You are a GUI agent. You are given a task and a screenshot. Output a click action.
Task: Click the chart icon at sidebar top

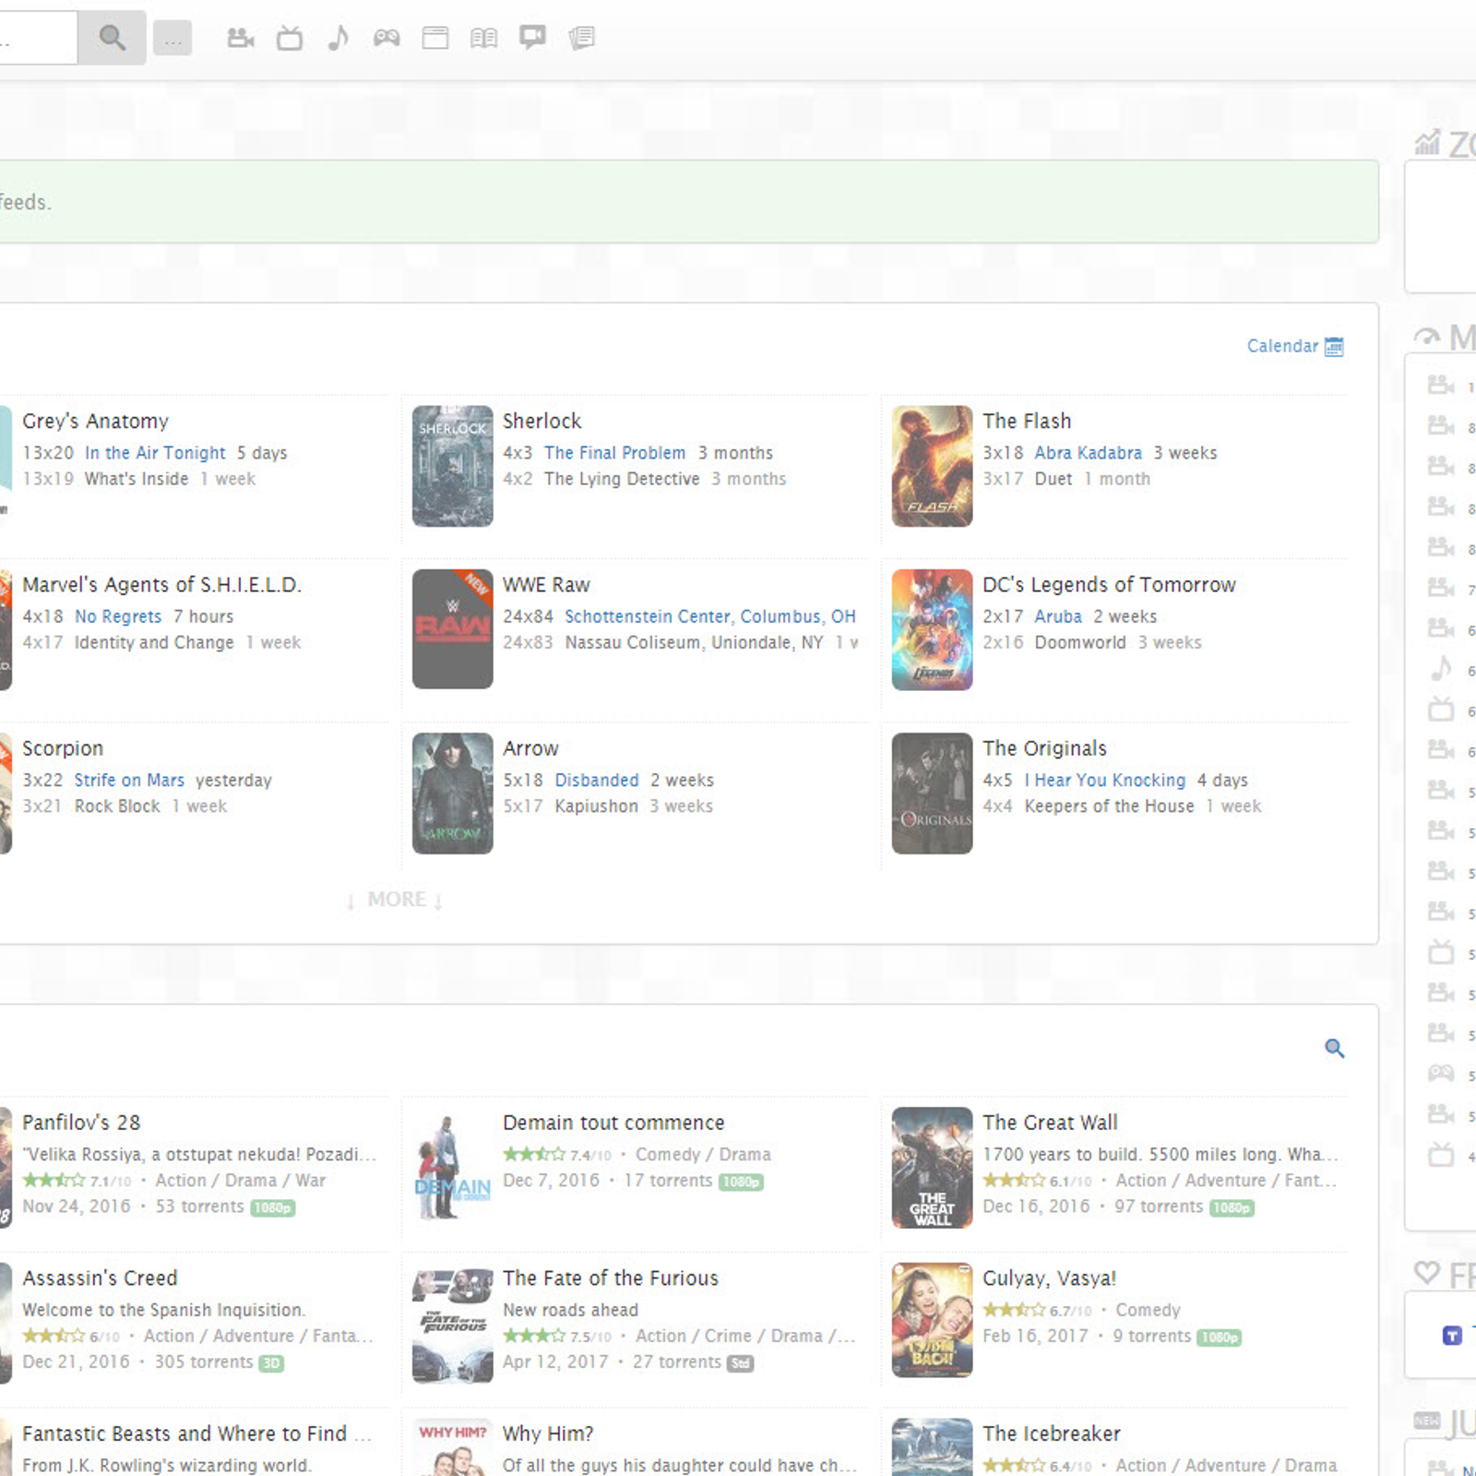tap(1427, 142)
